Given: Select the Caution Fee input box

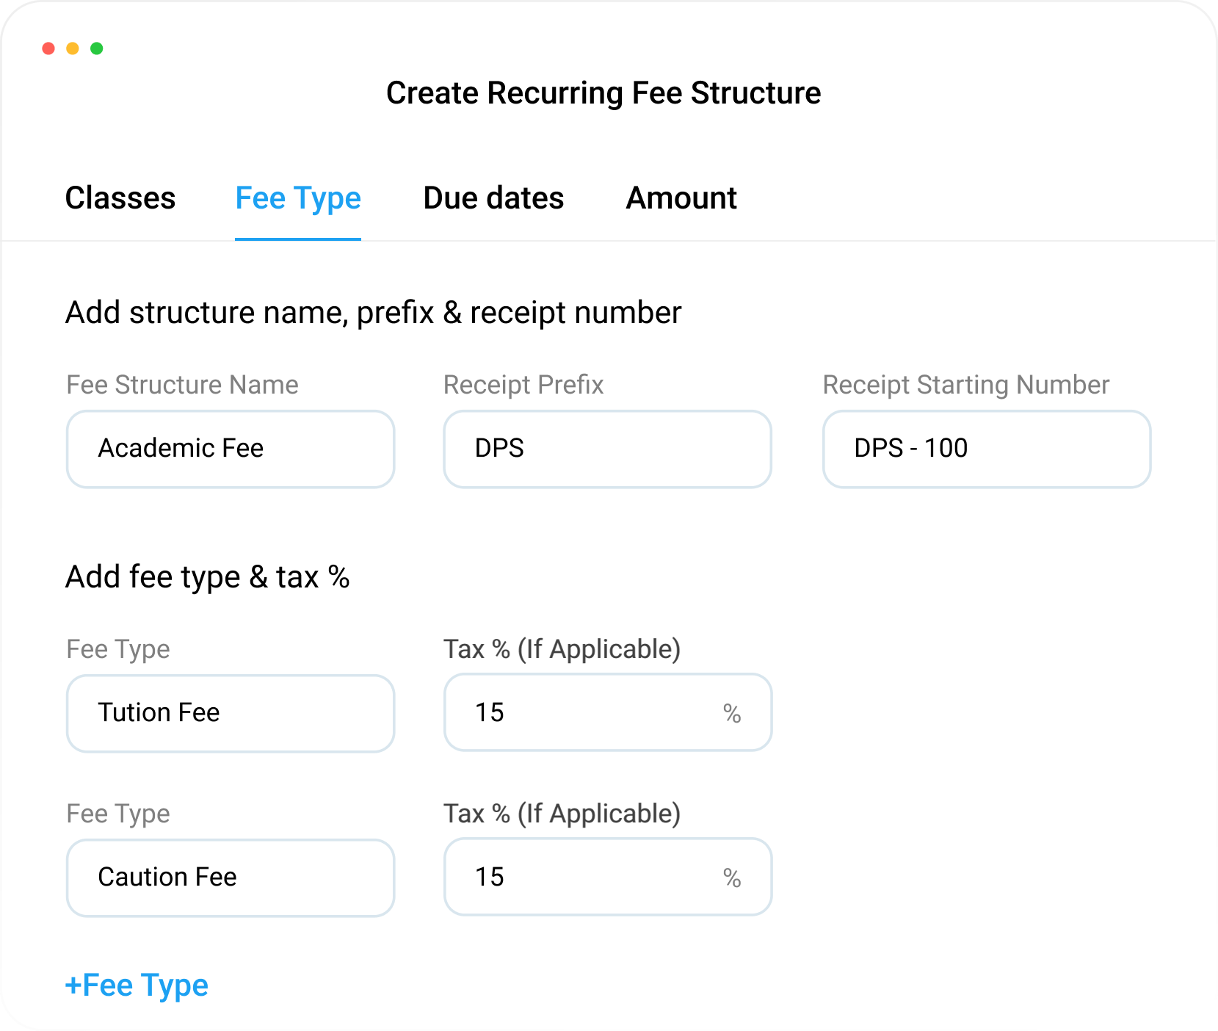Looking at the screenshot, I should [x=231, y=878].
